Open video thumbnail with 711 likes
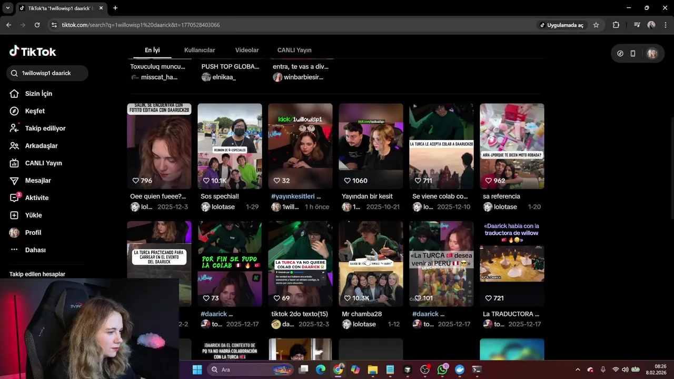 (441, 146)
